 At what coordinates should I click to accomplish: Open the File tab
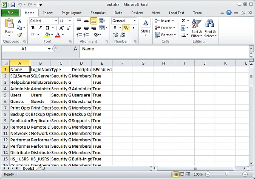click(10, 13)
